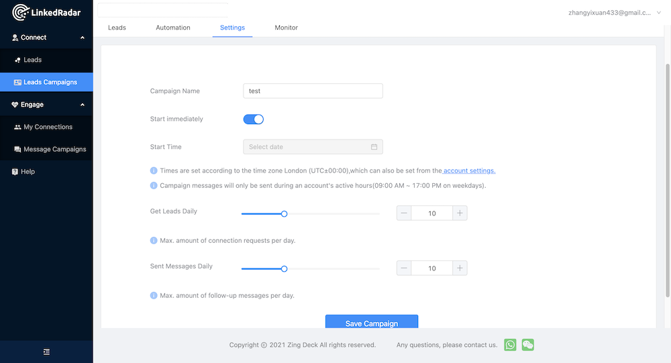Switch to the Automation tab
The height and width of the screenshot is (363, 671).
tap(173, 28)
